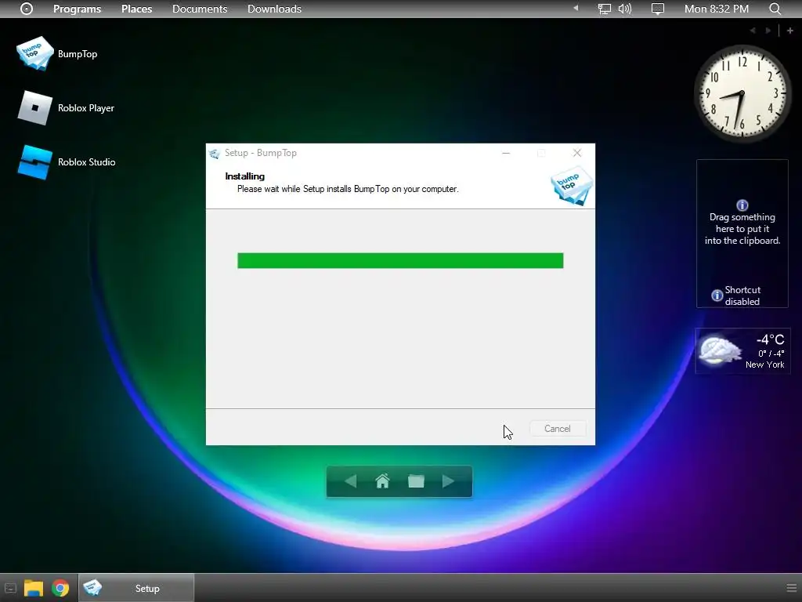802x602 pixels.
Task: Click next widget page arrow
Action: coord(768,31)
